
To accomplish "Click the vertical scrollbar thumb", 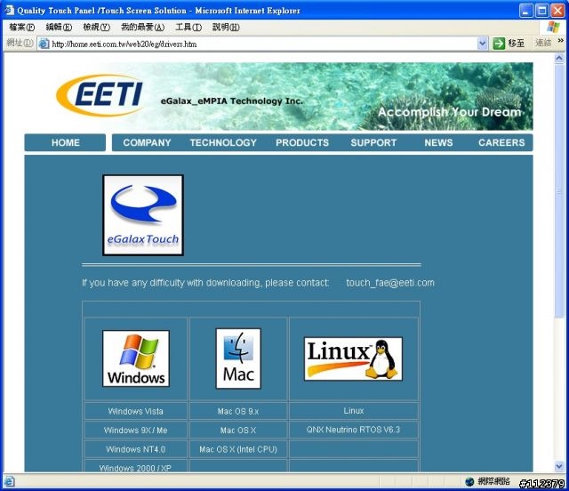I will 559,190.
